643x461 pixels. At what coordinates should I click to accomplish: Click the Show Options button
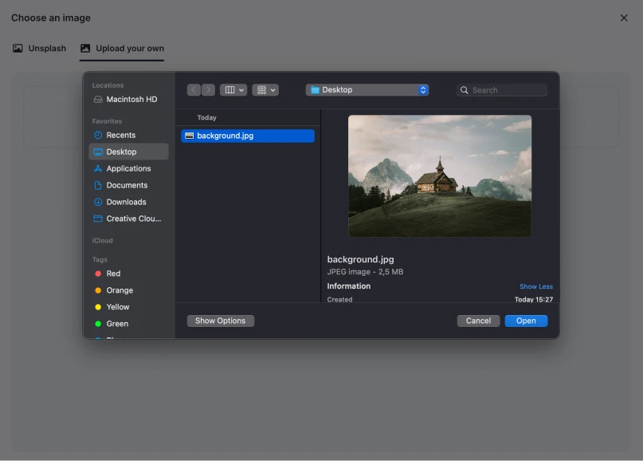click(220, 321)
